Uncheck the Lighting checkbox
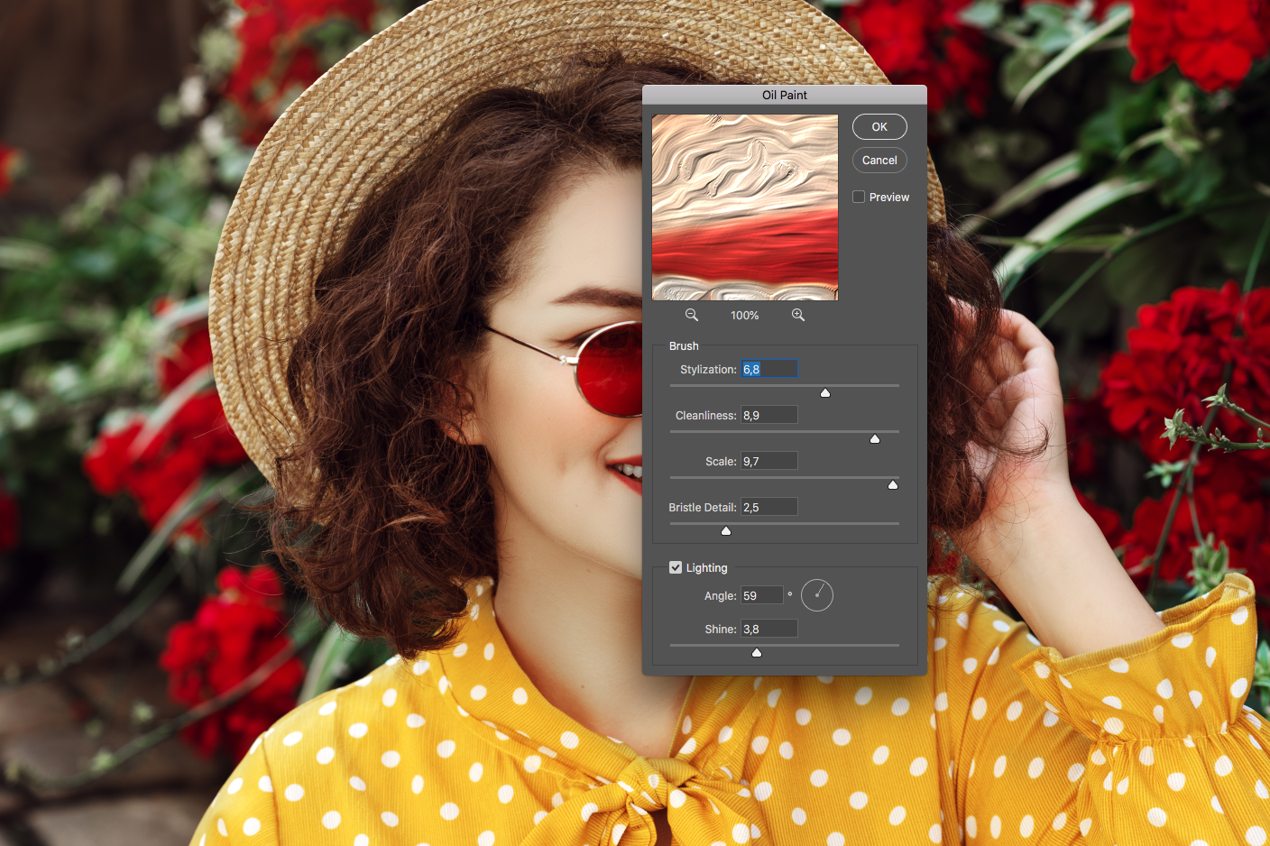The height and width of the screenshot is (846, 1270). point(676,567)
